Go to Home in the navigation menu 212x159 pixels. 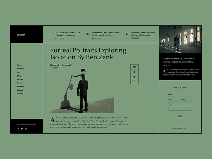[x=19, y=65]
